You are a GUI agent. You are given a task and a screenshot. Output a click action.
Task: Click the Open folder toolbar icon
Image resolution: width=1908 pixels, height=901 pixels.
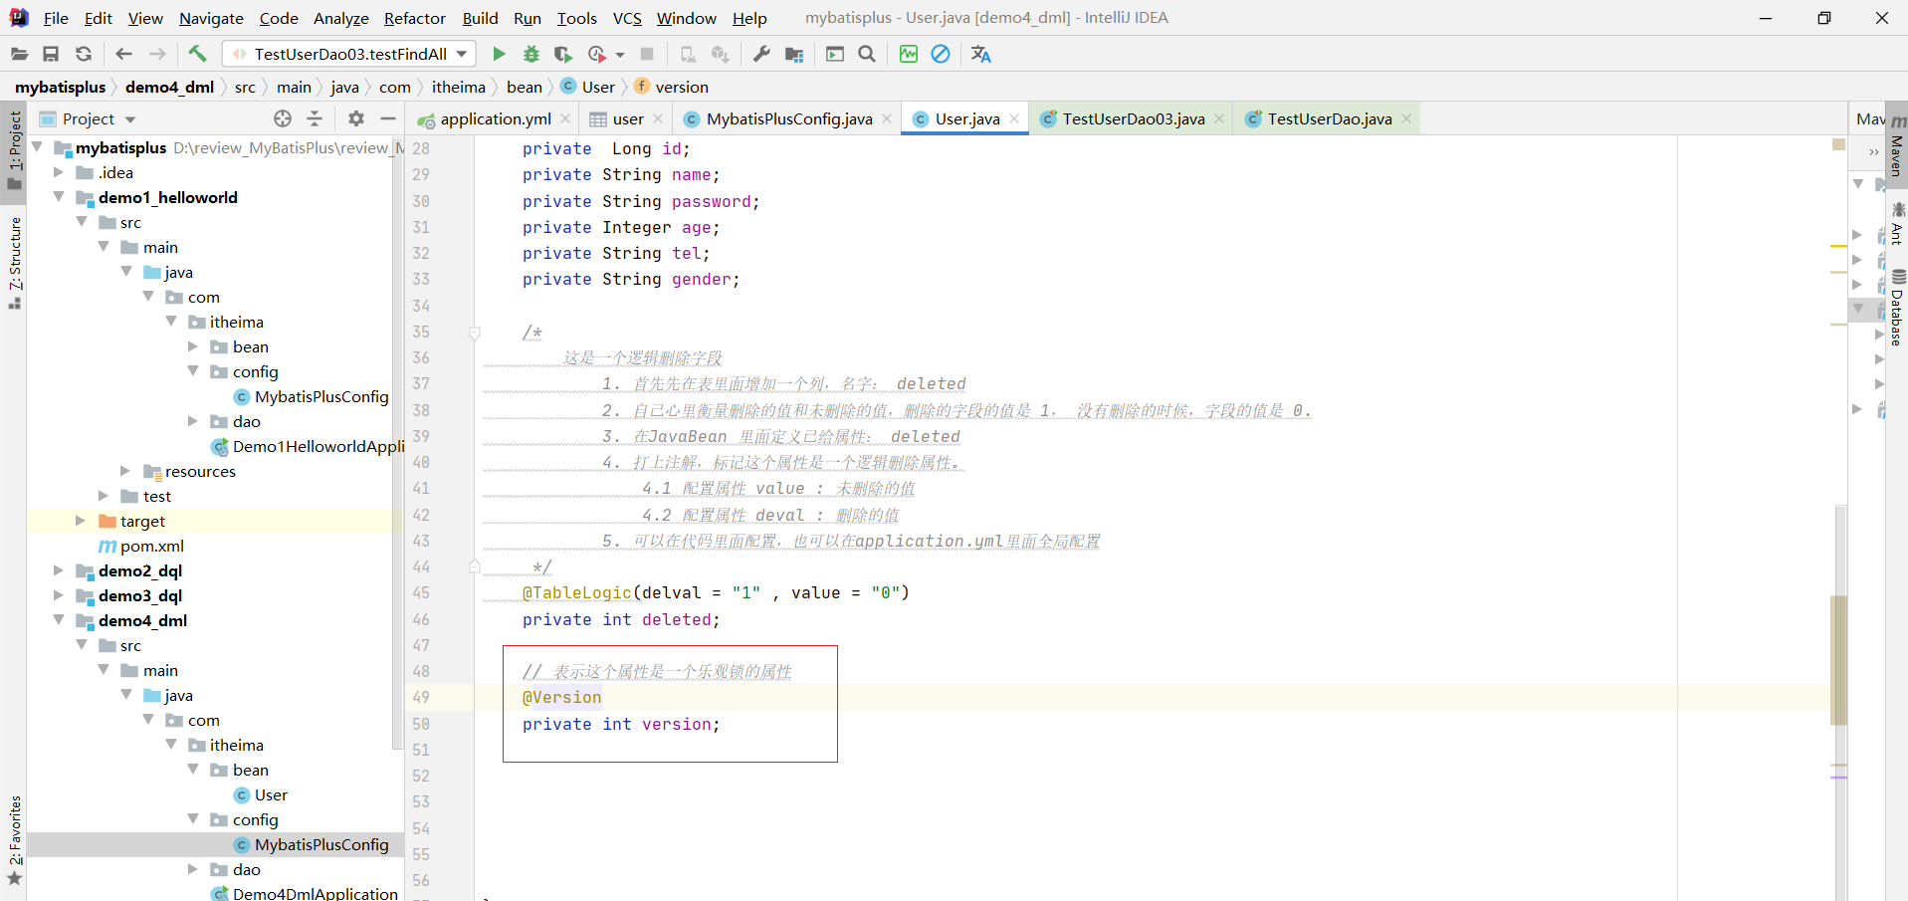coord(19,54)
